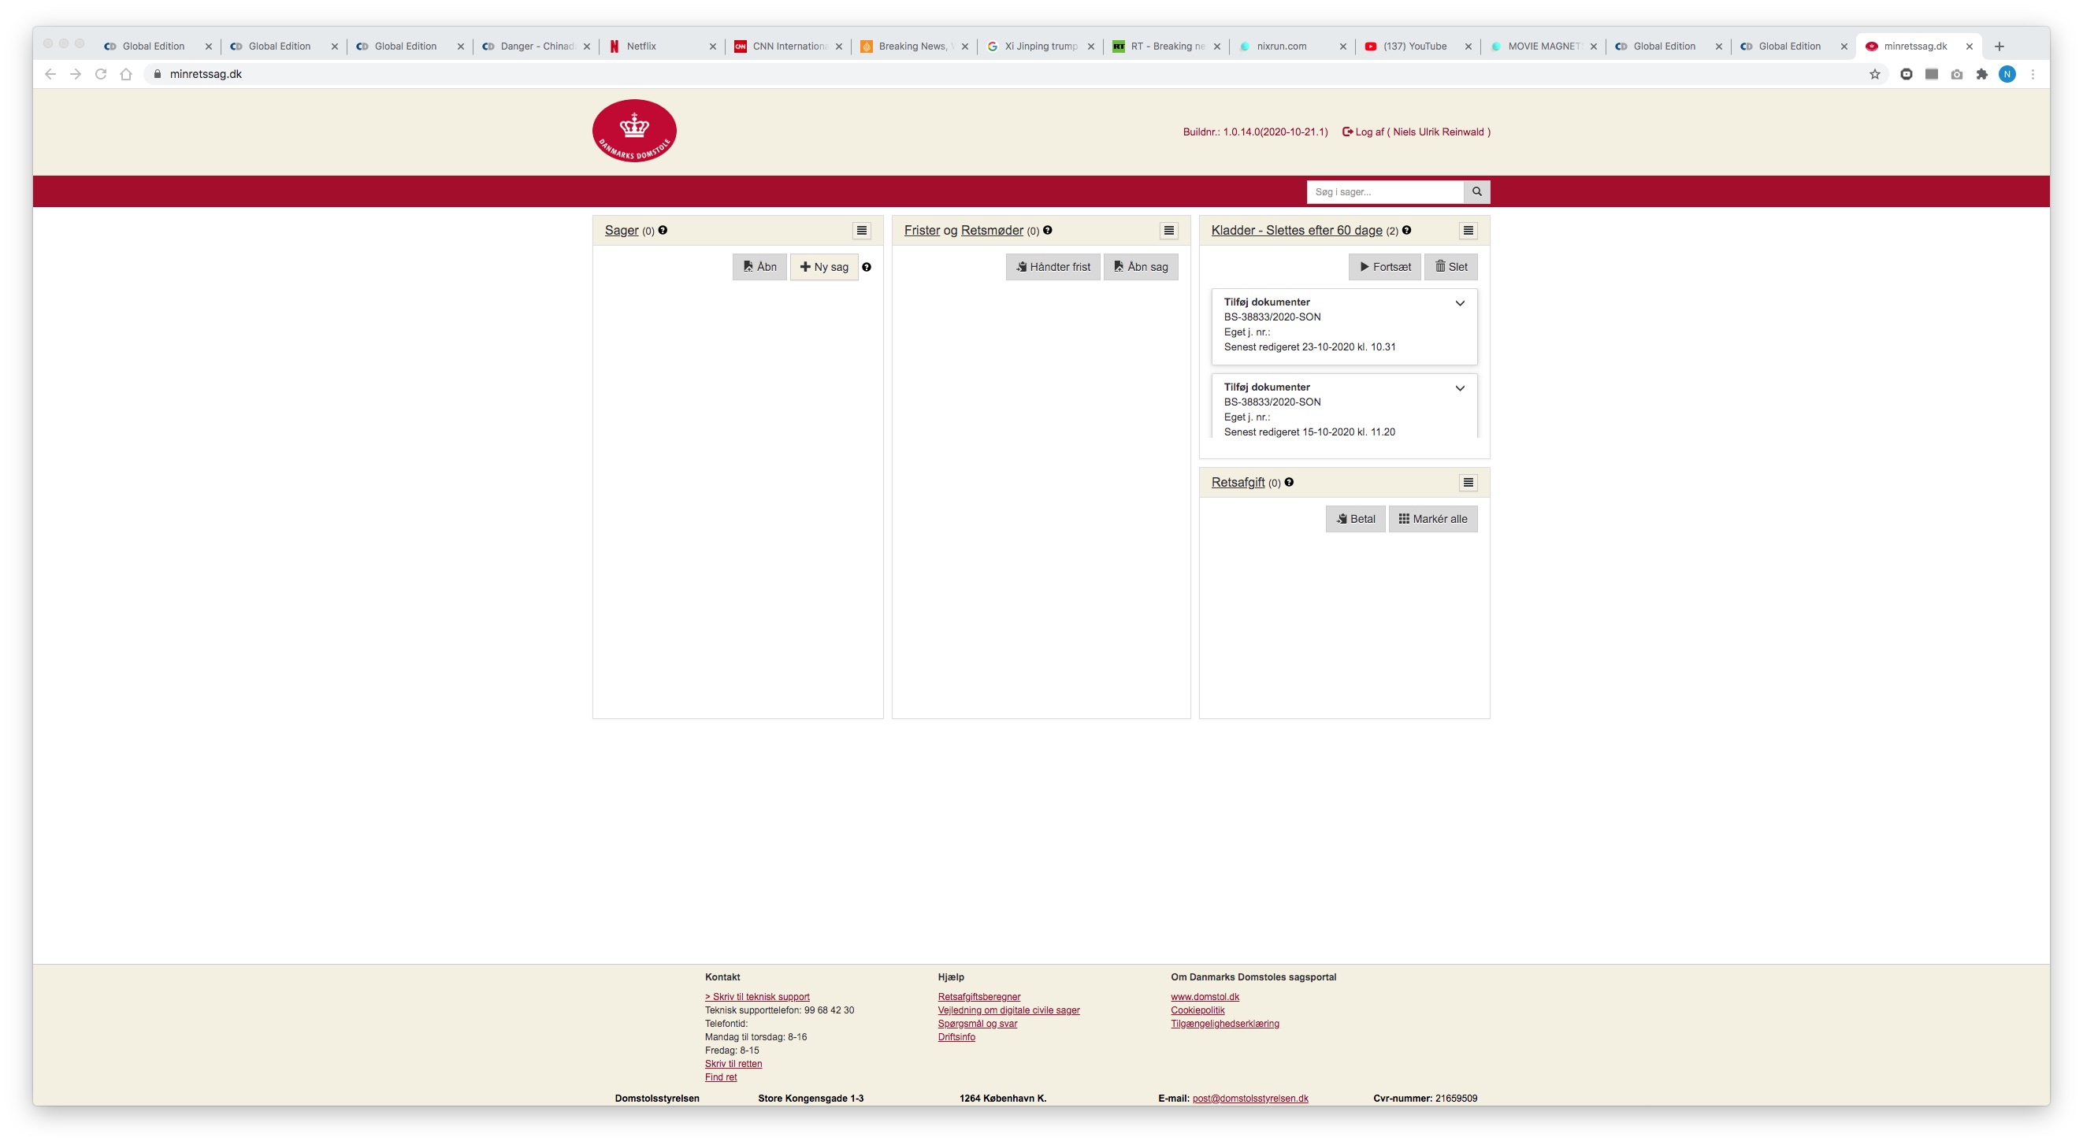Open the Kladder heading link
The width and height of the screenshot is (2083, 1145).
(x=1296, y=230)
